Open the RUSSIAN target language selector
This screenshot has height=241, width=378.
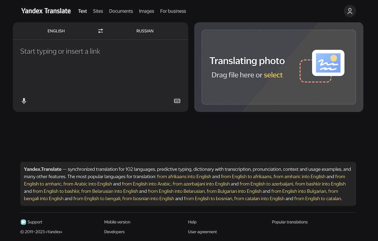click(x=145, y=31)
